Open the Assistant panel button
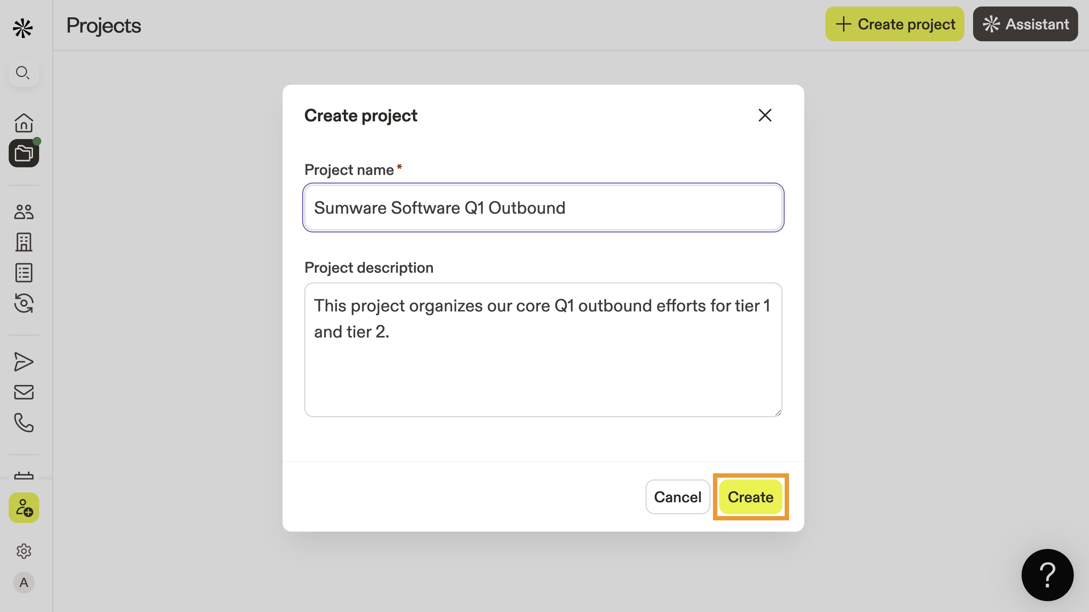Screen dimensions: 1089x612 [1025, 24]
